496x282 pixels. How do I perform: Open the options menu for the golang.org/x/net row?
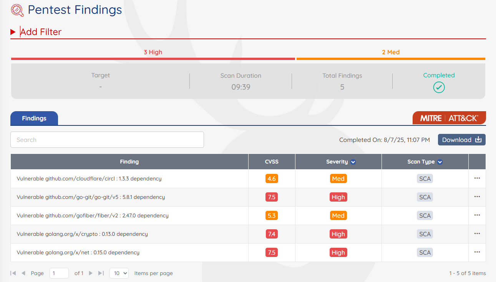tap(477, 252)
